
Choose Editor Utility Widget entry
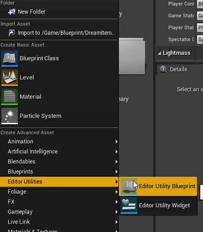(x=158, y=206)
